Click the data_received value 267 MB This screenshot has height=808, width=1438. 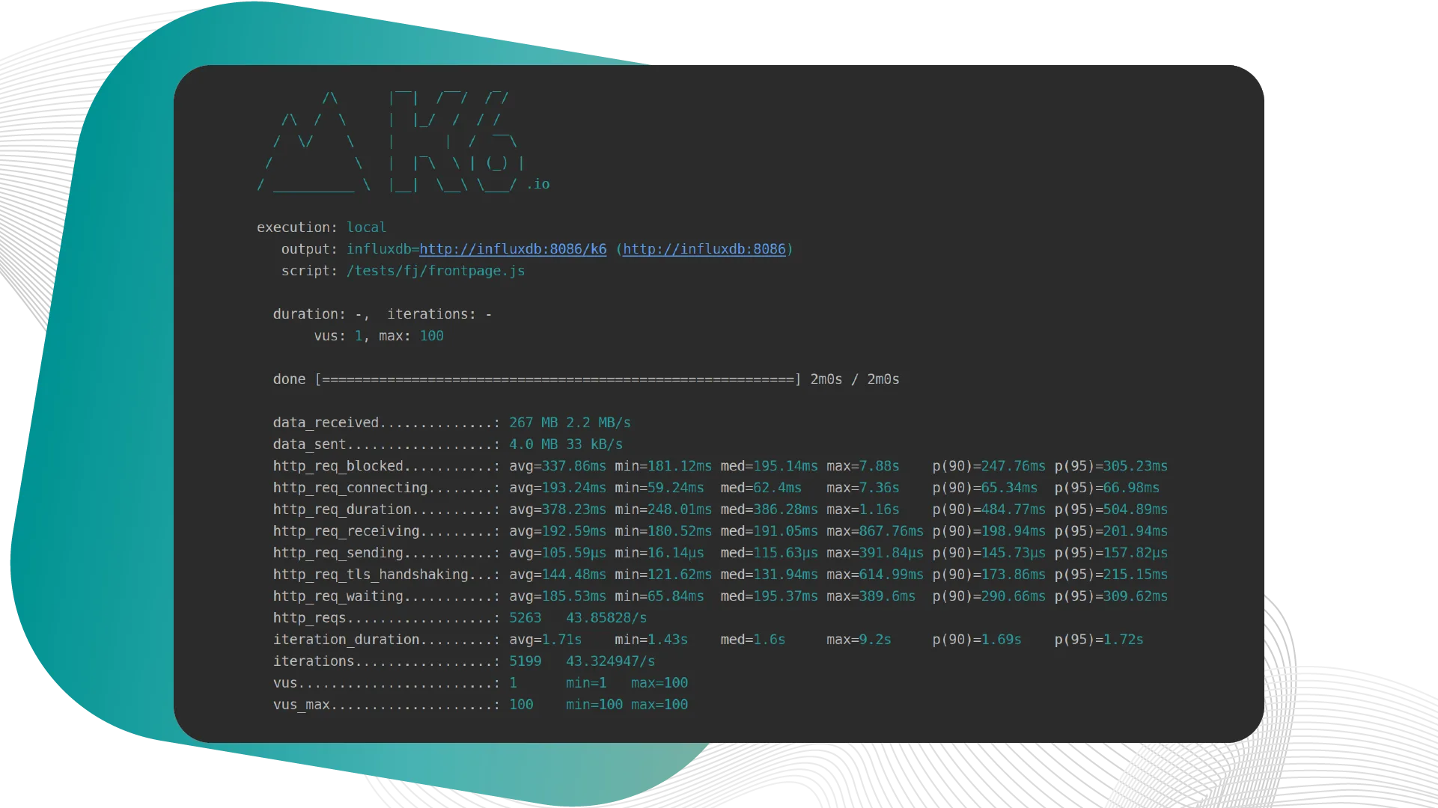pos(534,423)
